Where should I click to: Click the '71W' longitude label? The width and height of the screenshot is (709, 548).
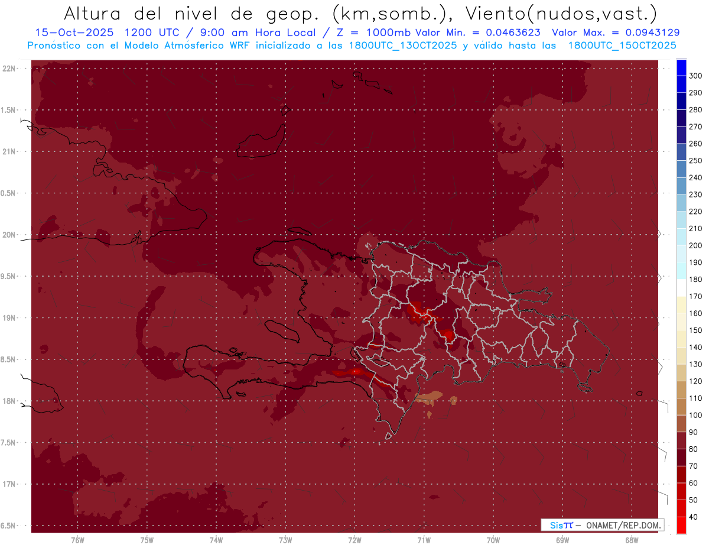(x=424, y=540)
